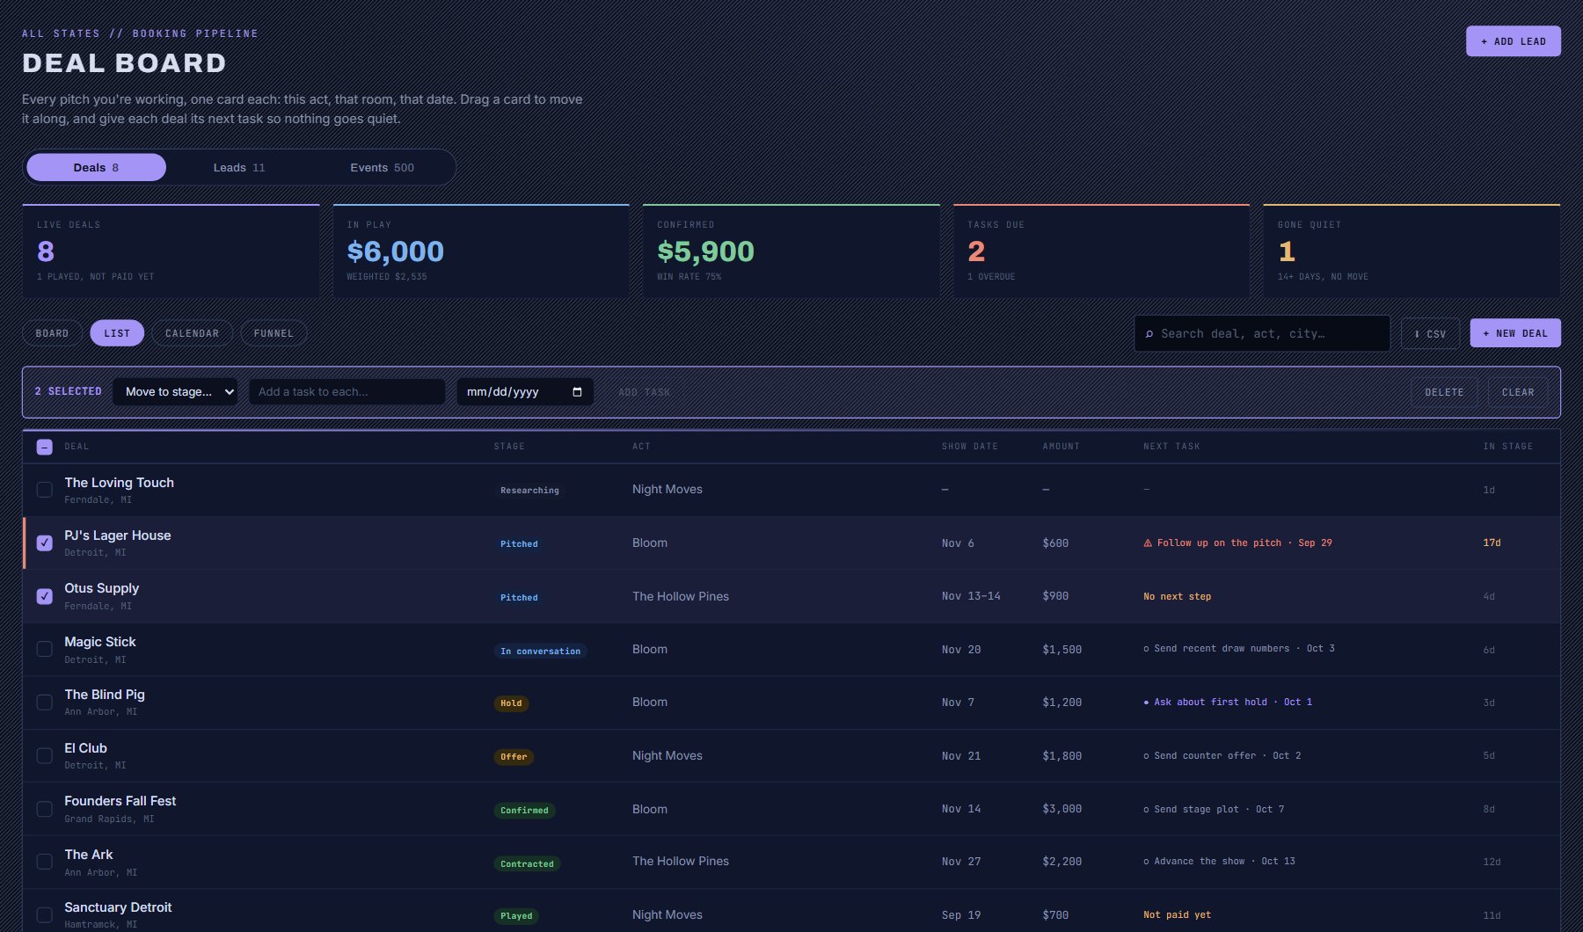This screenshot has width=1583, height=932.
Task: Click the search magnifier icon
Action: [1149, 334]
